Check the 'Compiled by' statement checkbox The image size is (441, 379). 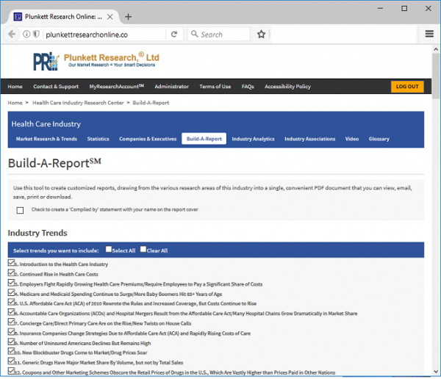click(20, 210)
